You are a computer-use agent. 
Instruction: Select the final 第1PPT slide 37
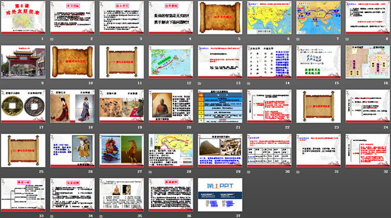(220, 194)
